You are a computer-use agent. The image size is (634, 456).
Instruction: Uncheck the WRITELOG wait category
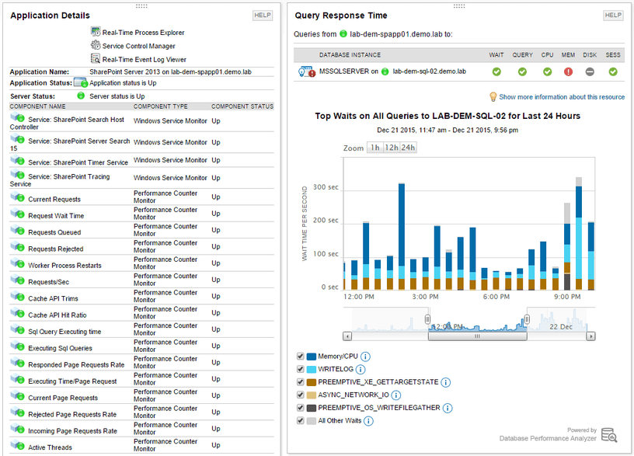[x=301, y=369]
